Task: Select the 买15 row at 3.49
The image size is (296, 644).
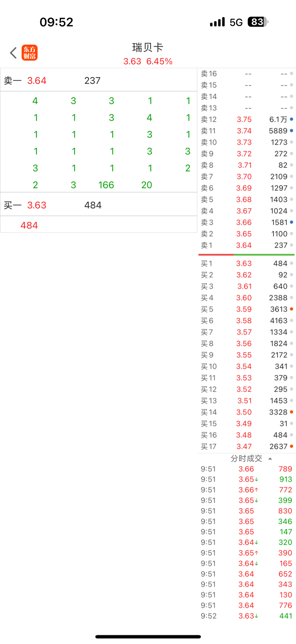Action: [247, 424]
